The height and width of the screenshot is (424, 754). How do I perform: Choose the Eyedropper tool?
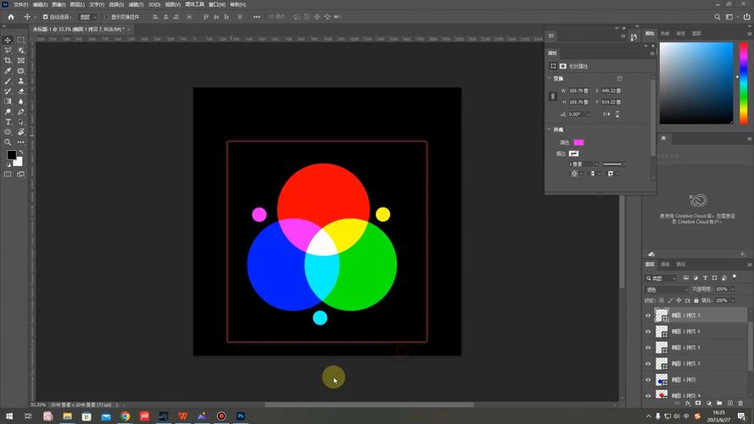tap(8, 71)
